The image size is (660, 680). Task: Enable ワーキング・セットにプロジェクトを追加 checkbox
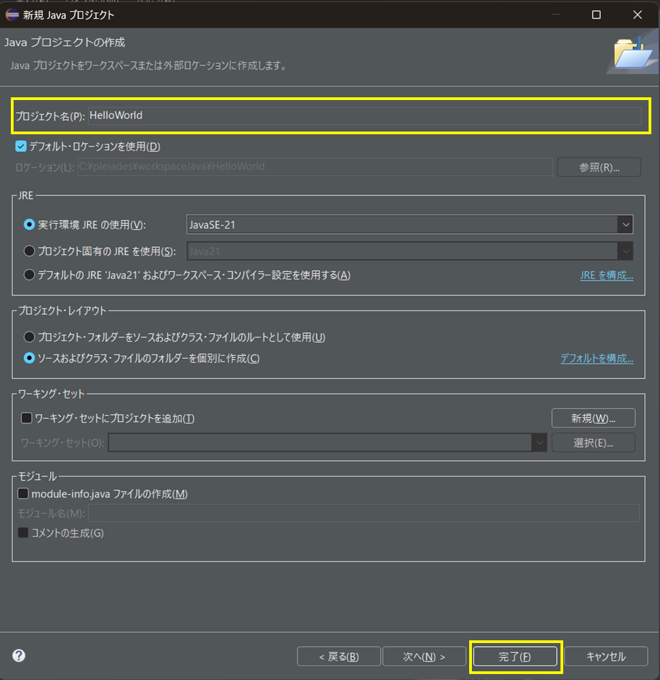26,418
